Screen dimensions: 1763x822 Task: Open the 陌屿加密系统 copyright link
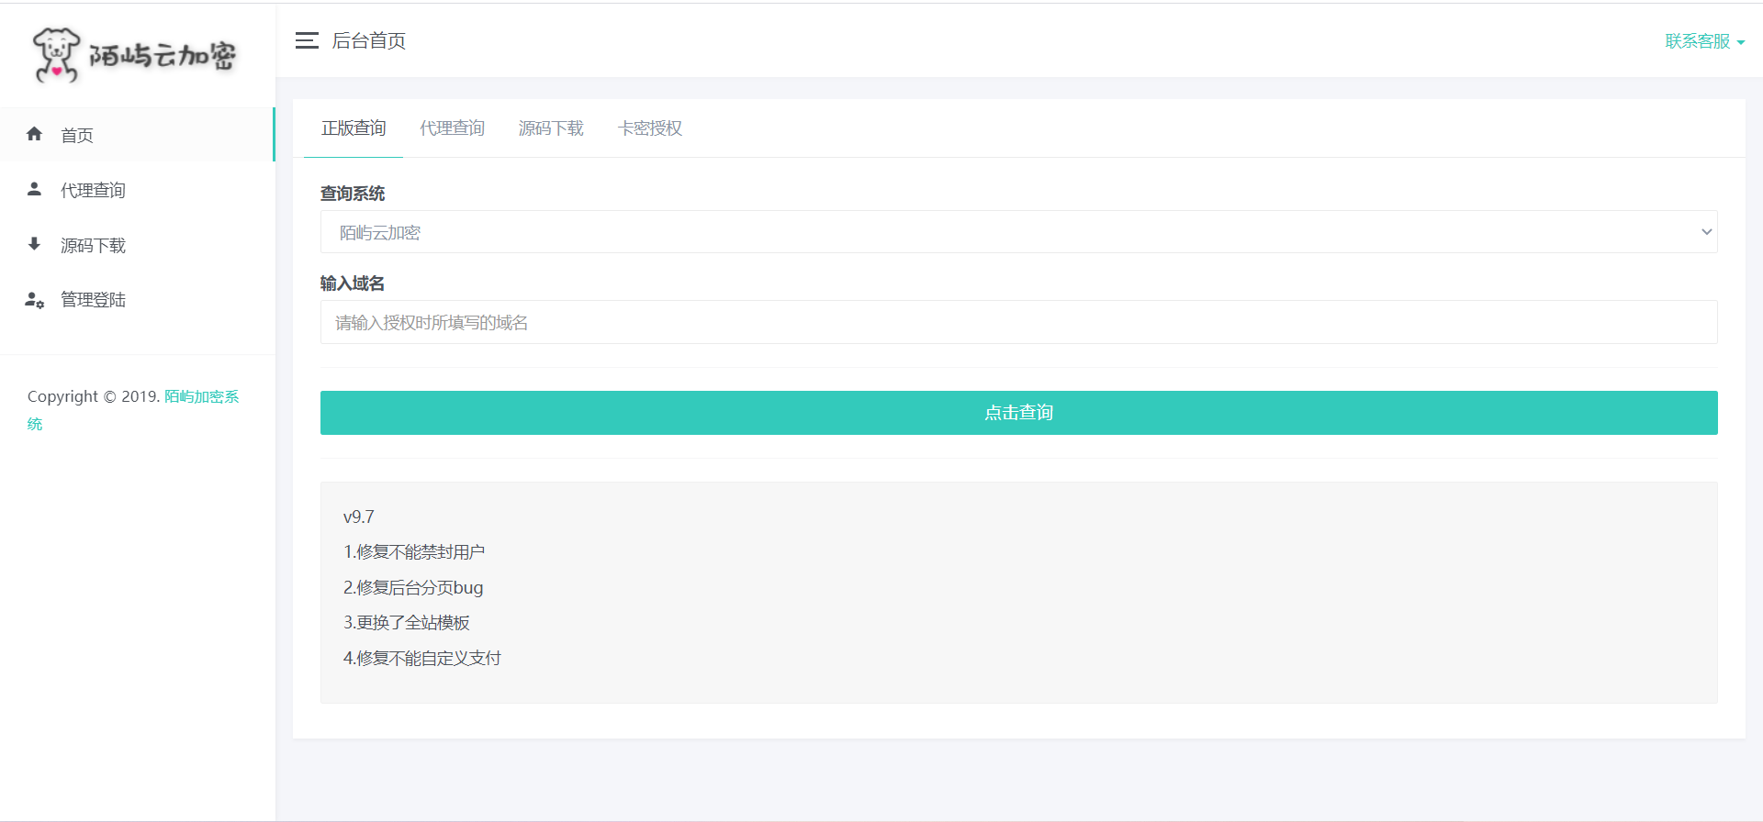(201, 396)
